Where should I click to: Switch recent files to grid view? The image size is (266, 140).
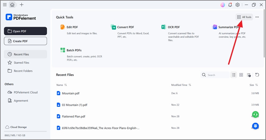point(241,75)
